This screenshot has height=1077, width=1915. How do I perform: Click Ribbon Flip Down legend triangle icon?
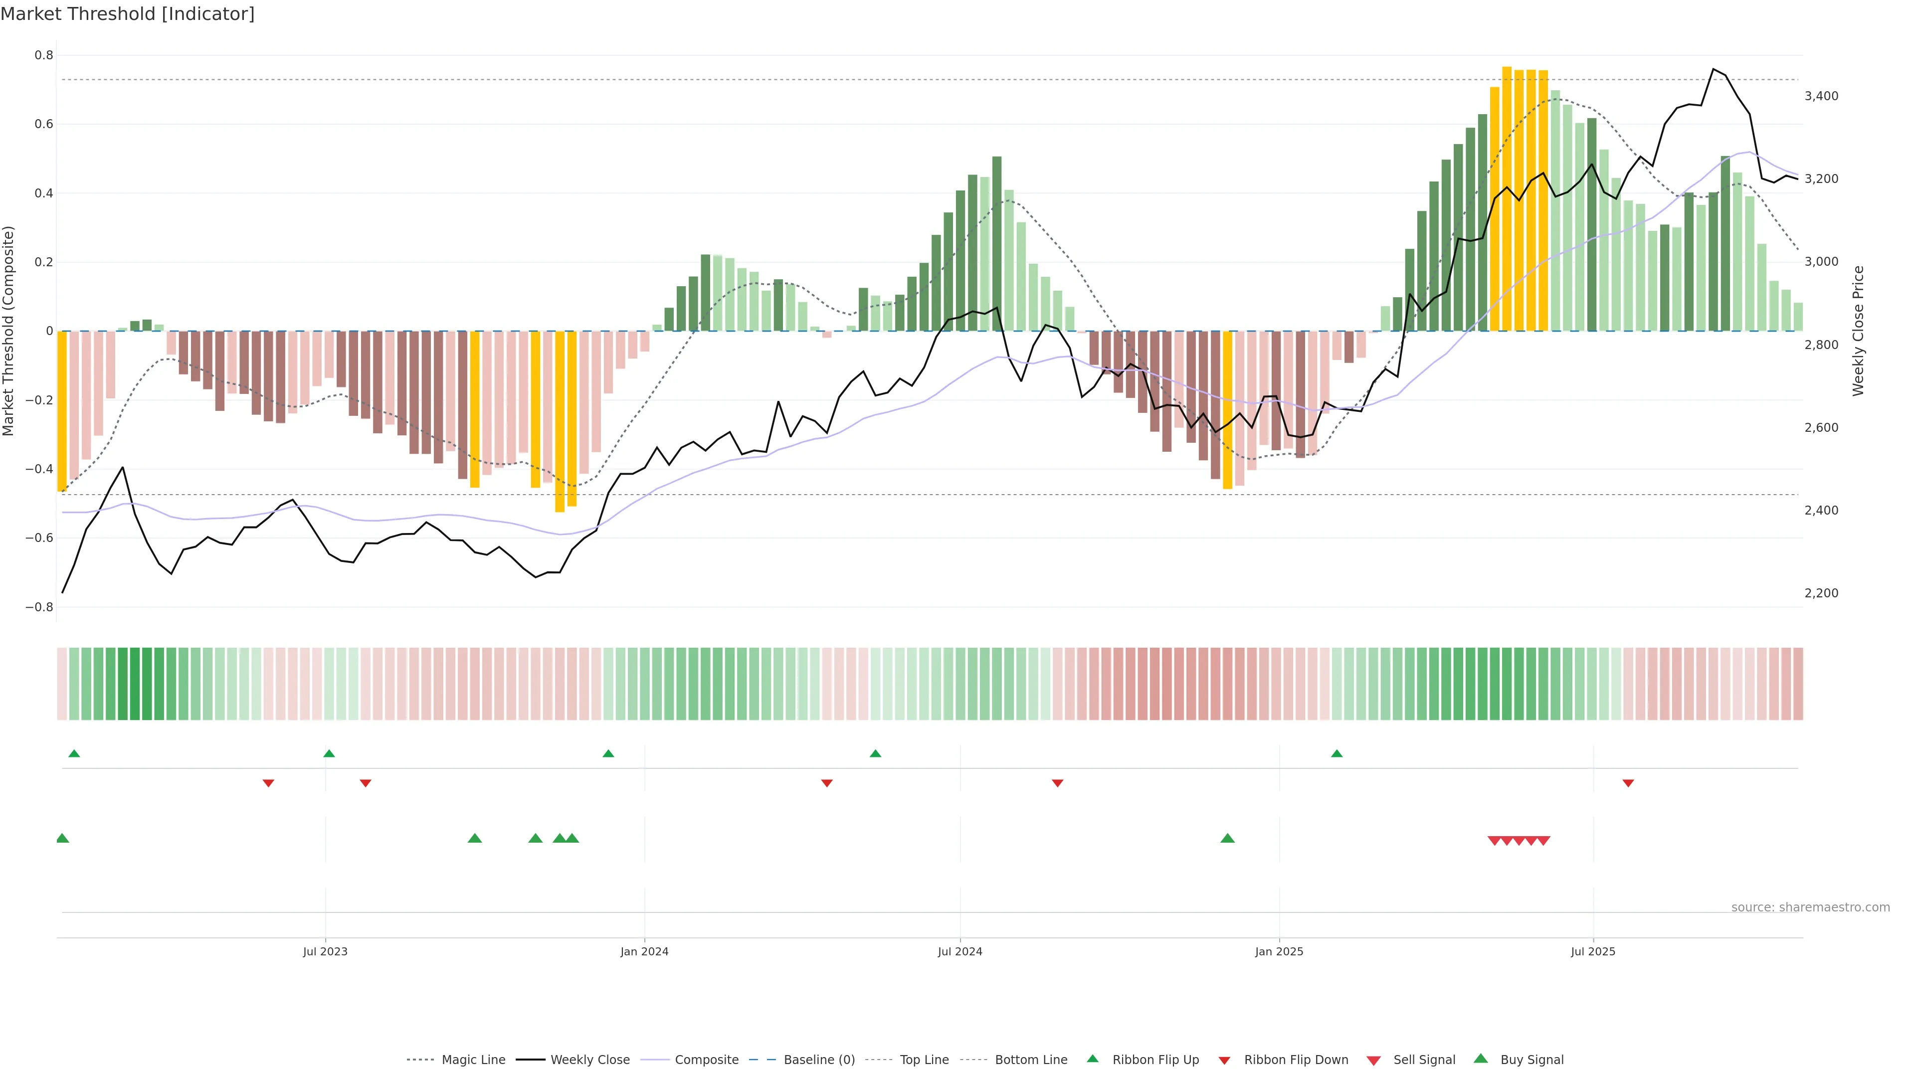coord(1224,1061)
